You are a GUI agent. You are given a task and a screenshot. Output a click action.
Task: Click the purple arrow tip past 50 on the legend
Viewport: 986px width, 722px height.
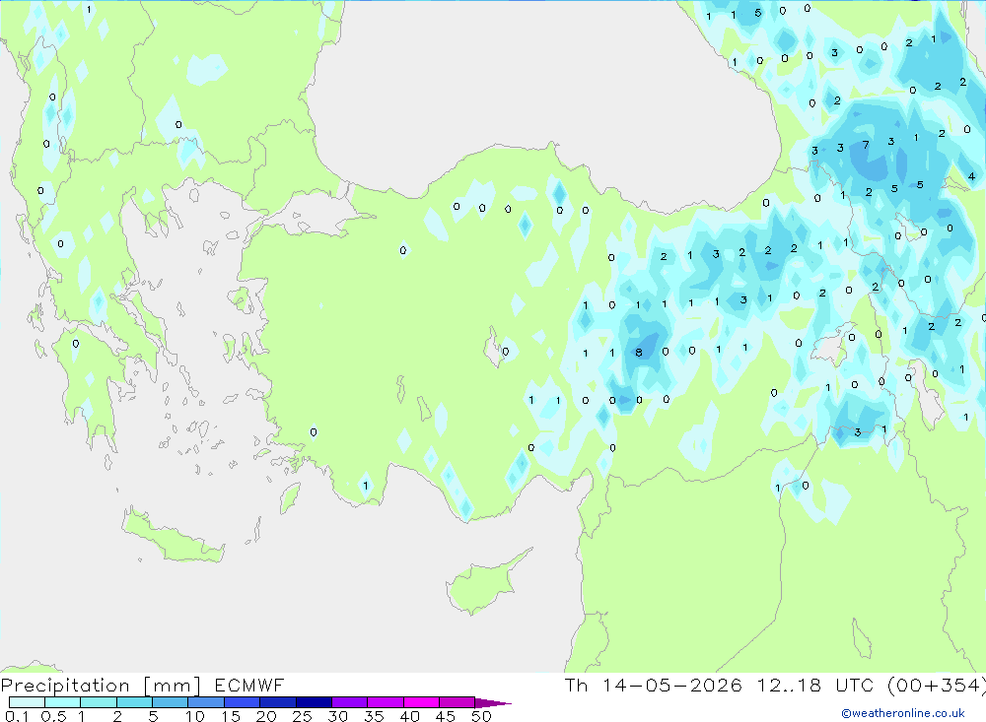(493, 703)
